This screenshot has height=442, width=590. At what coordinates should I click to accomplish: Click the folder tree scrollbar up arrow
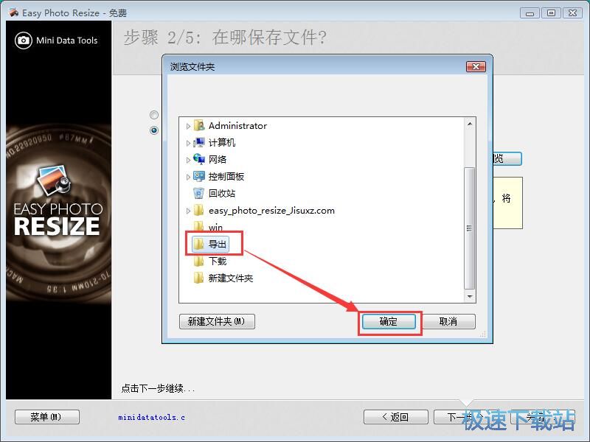470,124
